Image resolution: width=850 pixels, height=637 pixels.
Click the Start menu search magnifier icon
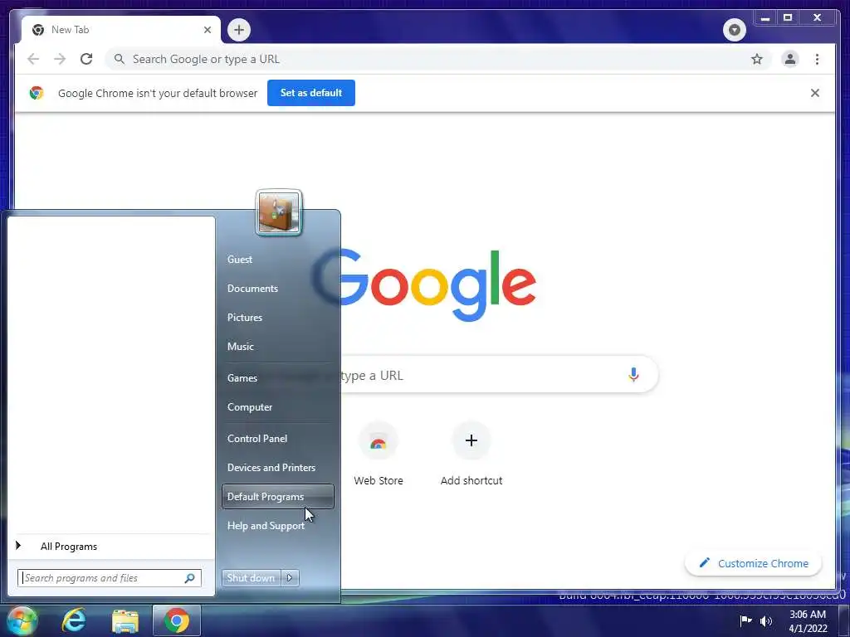[190, 578]
